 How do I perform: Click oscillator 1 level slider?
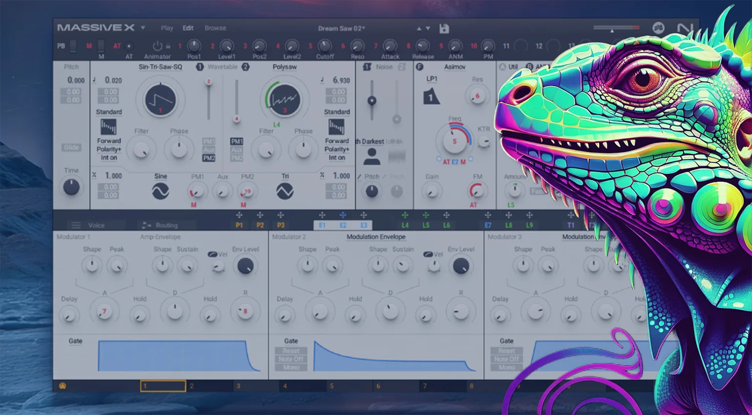pos(209,100)
